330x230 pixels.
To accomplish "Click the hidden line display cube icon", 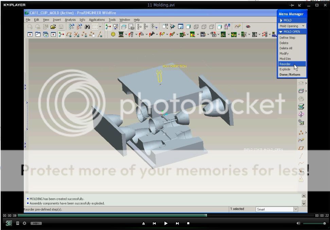I will point(204,27).
